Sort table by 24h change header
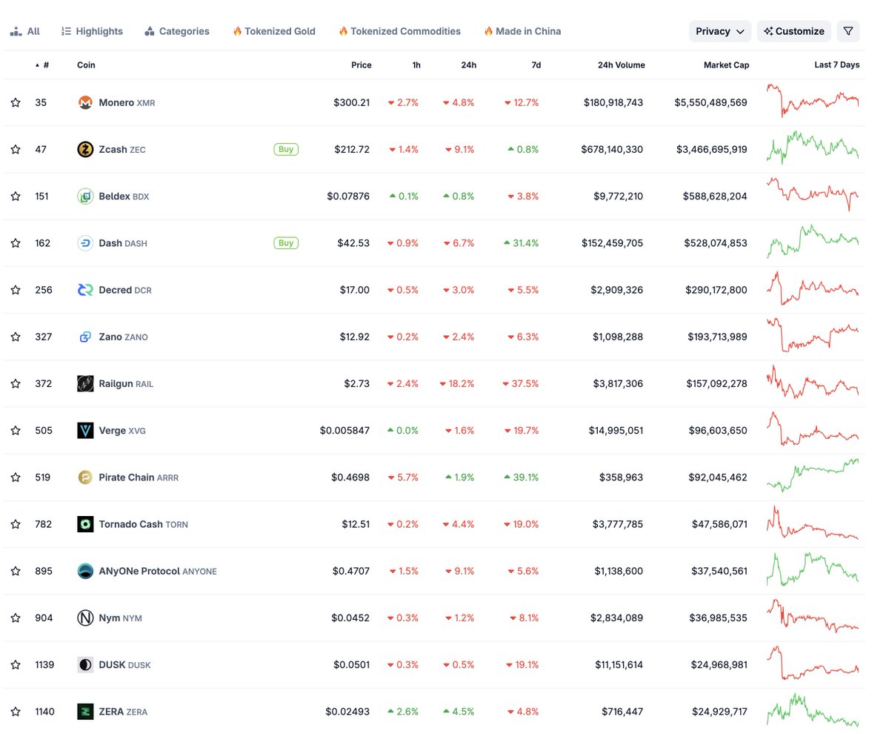Image resolution: width=889 pixels, height=734 pixels. (x=468, y=65)
